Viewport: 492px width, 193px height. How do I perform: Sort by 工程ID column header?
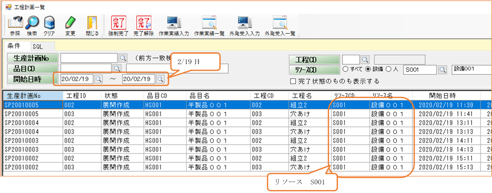[x=82, y=95]
